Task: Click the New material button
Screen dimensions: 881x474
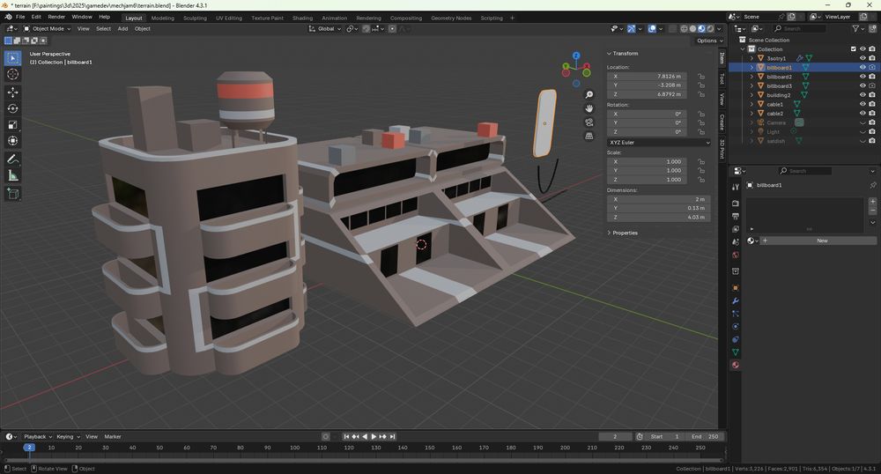Action: tap(821, 241)
